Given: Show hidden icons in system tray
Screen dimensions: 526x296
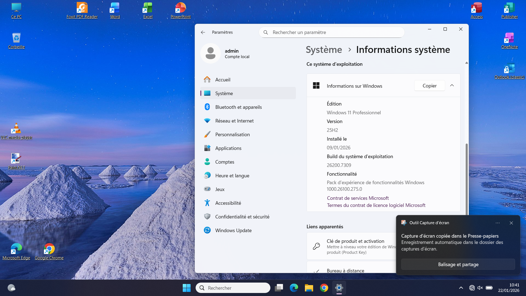Looking at the screenshot, I should point(461,288).
